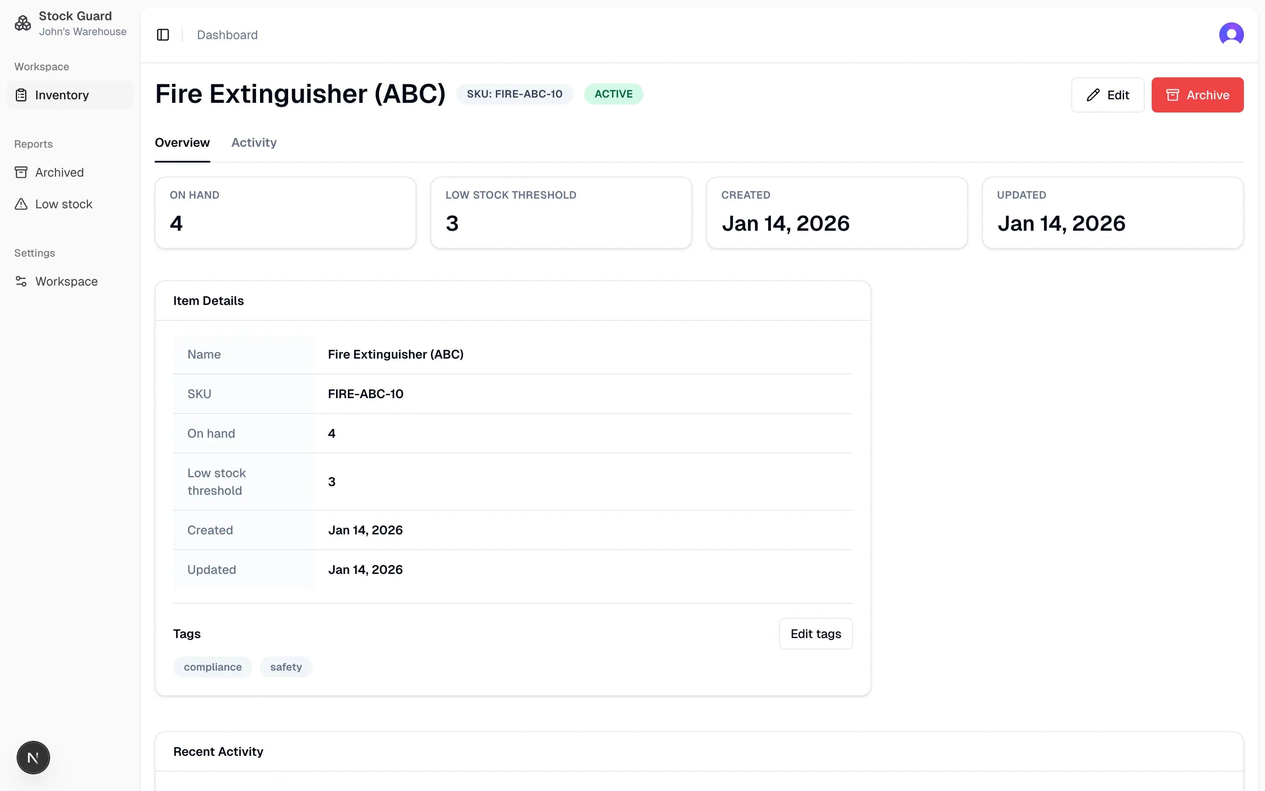
Task: Toggle the sidebar panel icon
Action: (x=163, y=35)
